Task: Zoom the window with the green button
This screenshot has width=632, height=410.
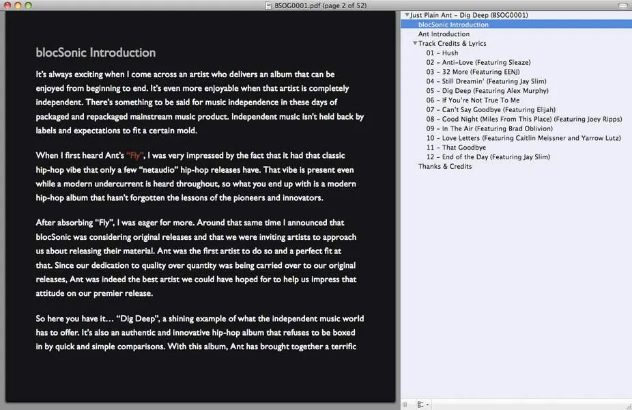Action: 28,5
